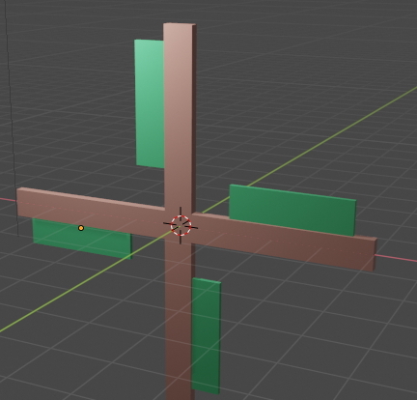Select the dark green panel above the right horizontal arm
The width and height of the screenshot is (417, 400).
pos(292,210)
